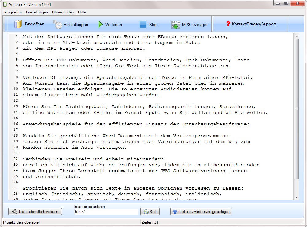This screenshot has height=227, width=307.
Task: Click the Einstellungen toolbar label
Action: coord(76,25)
